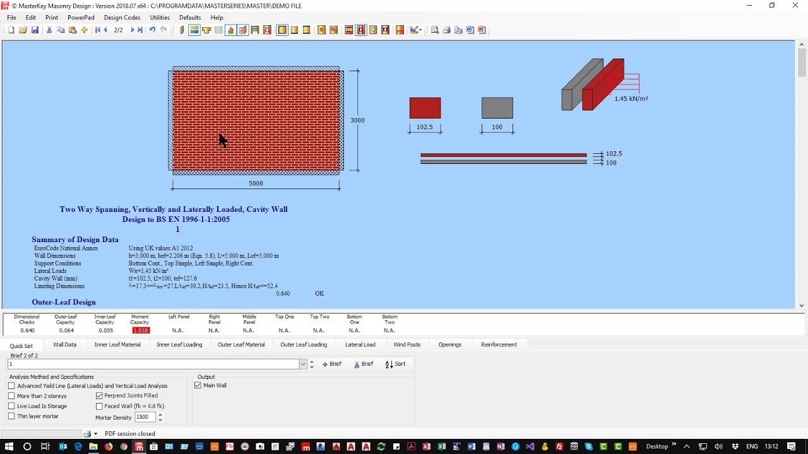The width and height of the screenshot is (808, 454).
Task: Open the dropdown arrow beside the pencil icon
Action: [420, 30]
